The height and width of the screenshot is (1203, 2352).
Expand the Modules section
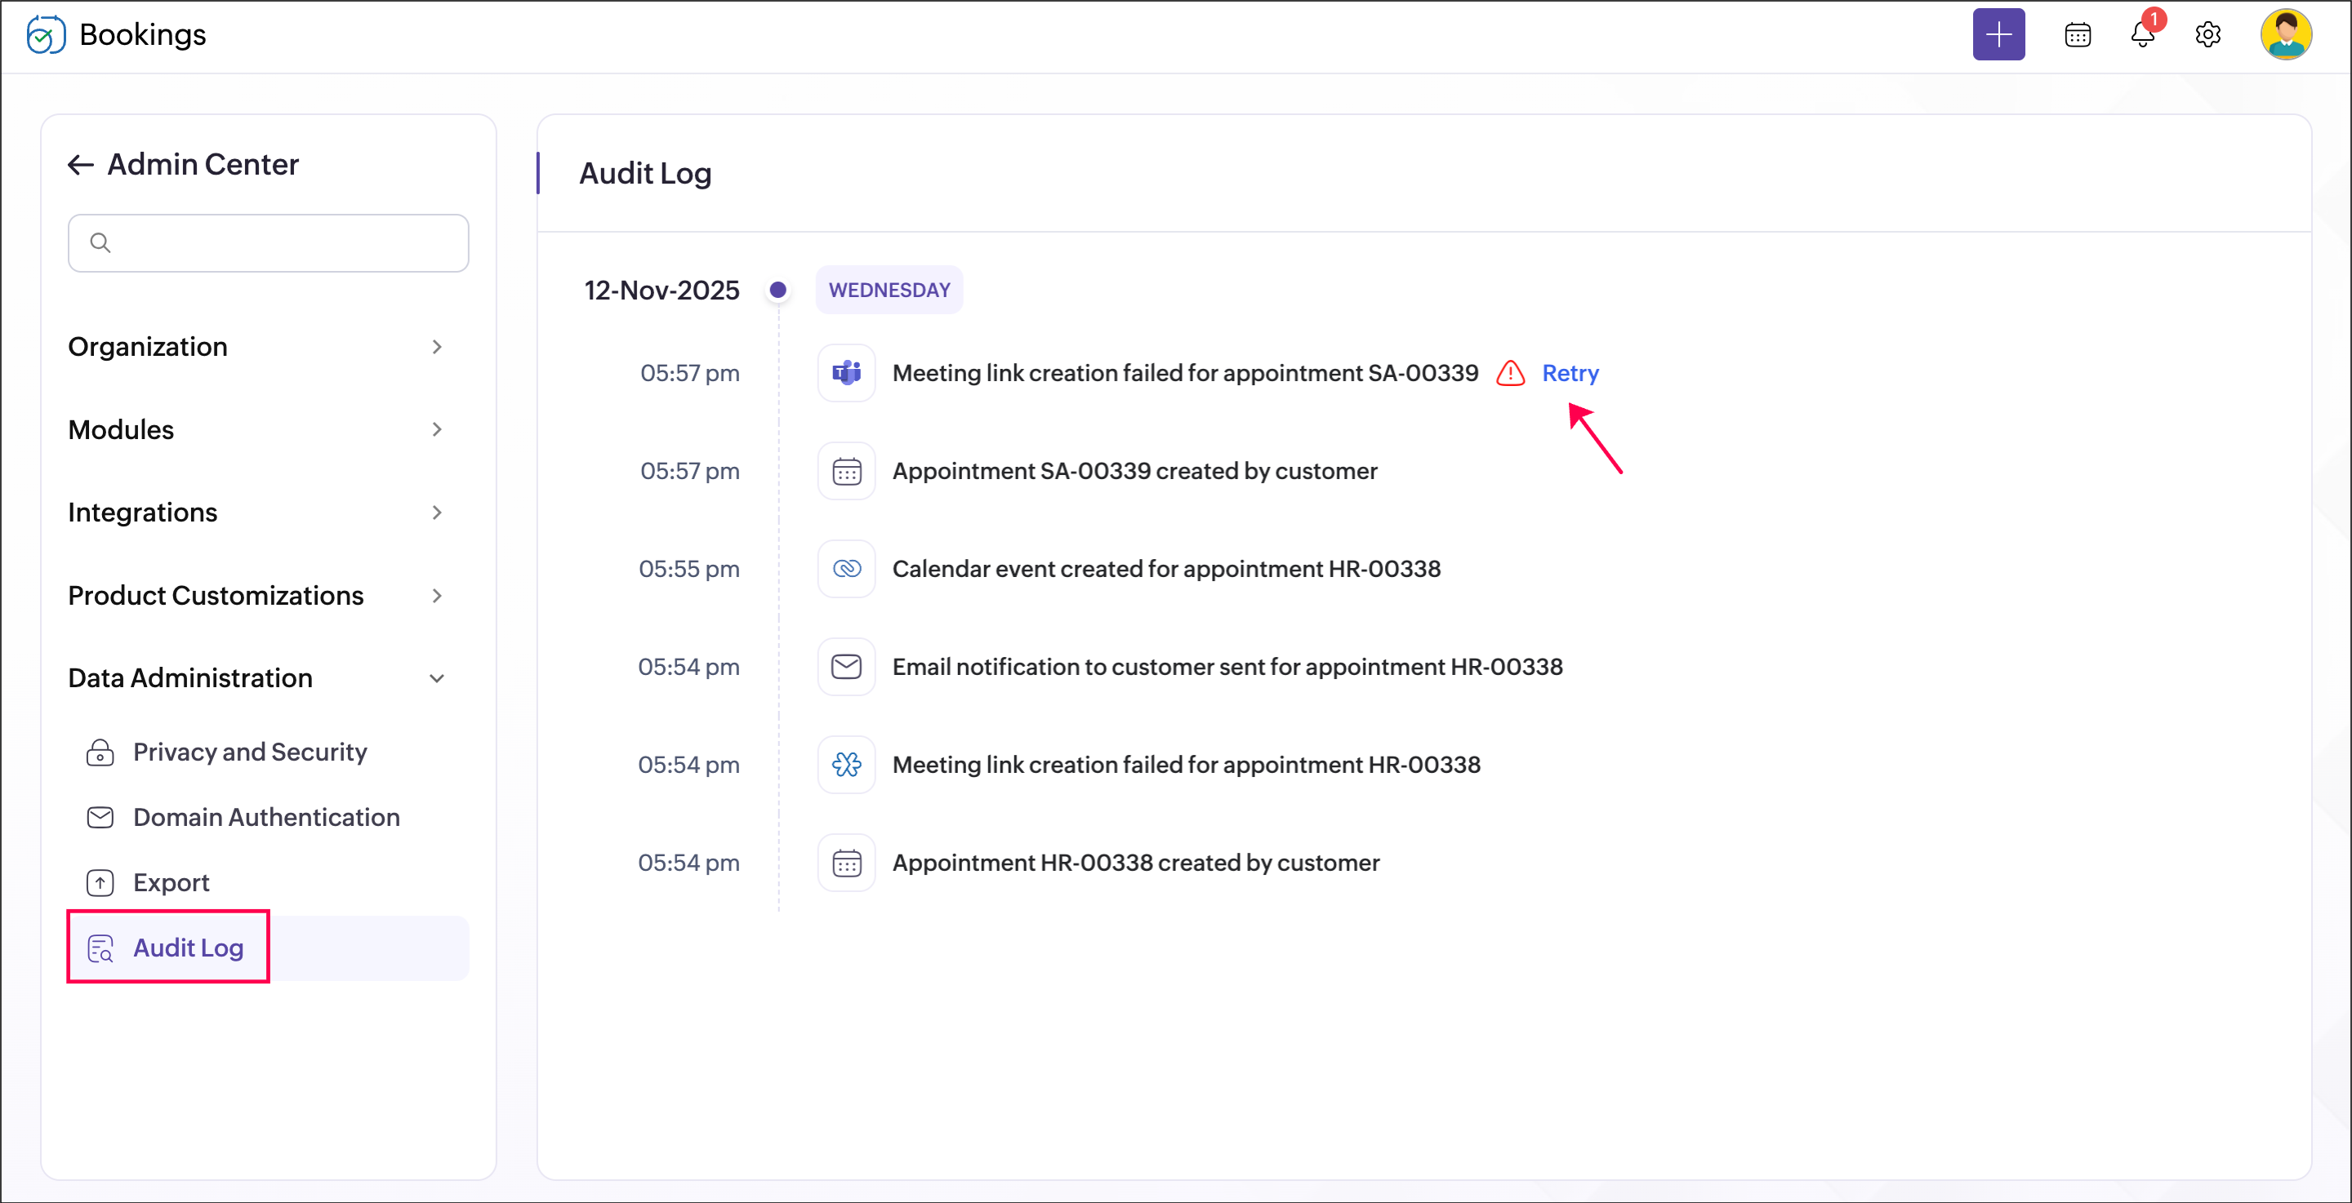point(255,430)
